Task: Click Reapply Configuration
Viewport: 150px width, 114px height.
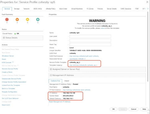Action: [9, 92]
